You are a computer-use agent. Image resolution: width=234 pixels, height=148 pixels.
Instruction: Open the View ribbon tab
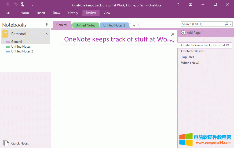pos(107,13)
